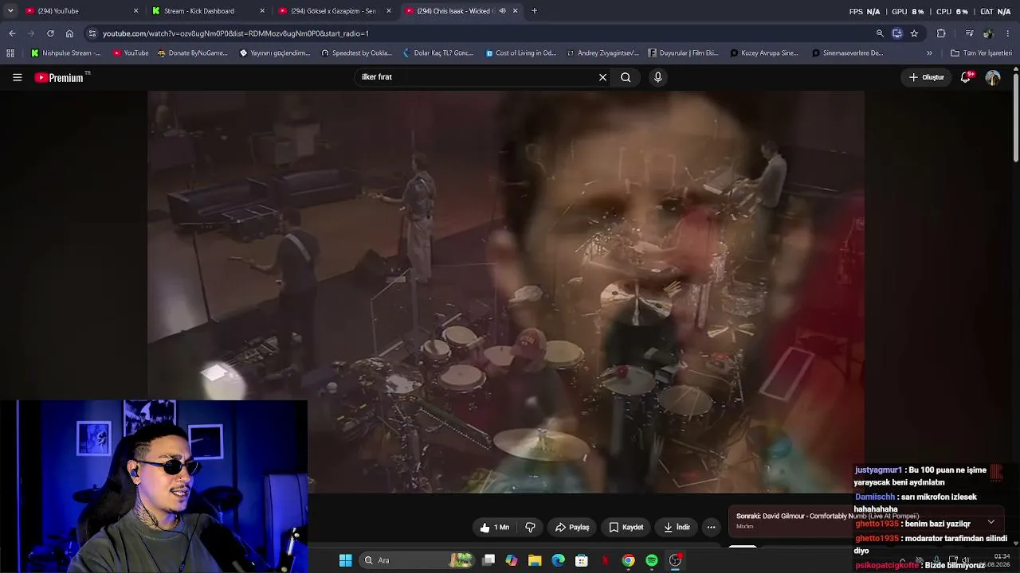This screenshot has width=1020, height=573.
Task: Open Copilot from the taskbar
Action: [512, 560]
